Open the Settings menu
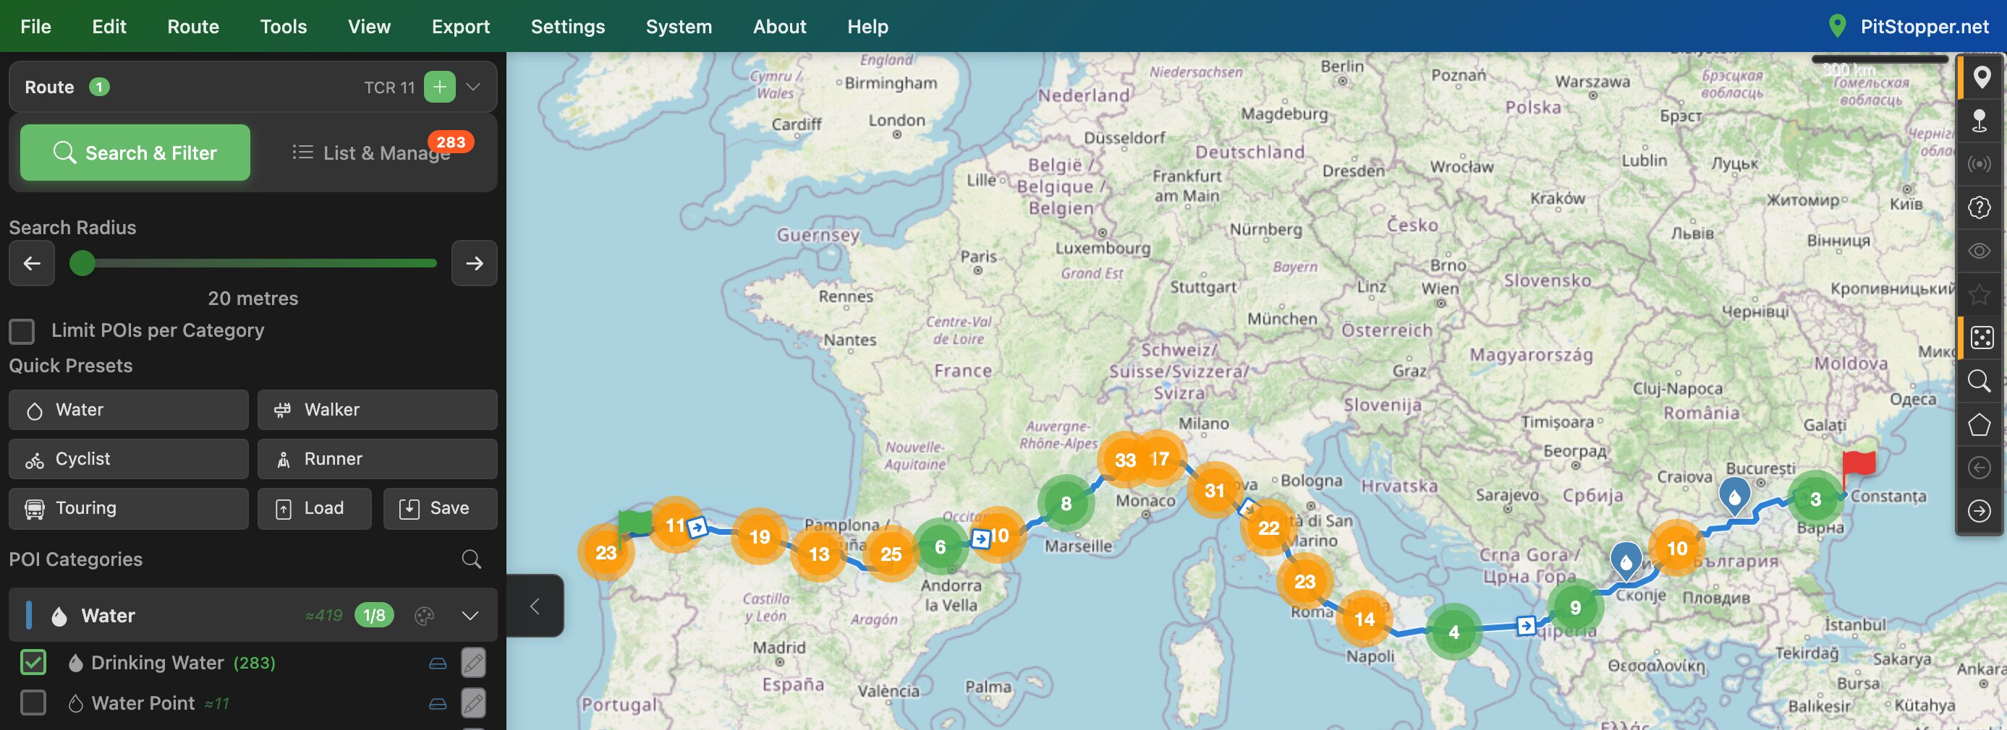The width and height of the screenshot is (2007, 730). point(568,27)
